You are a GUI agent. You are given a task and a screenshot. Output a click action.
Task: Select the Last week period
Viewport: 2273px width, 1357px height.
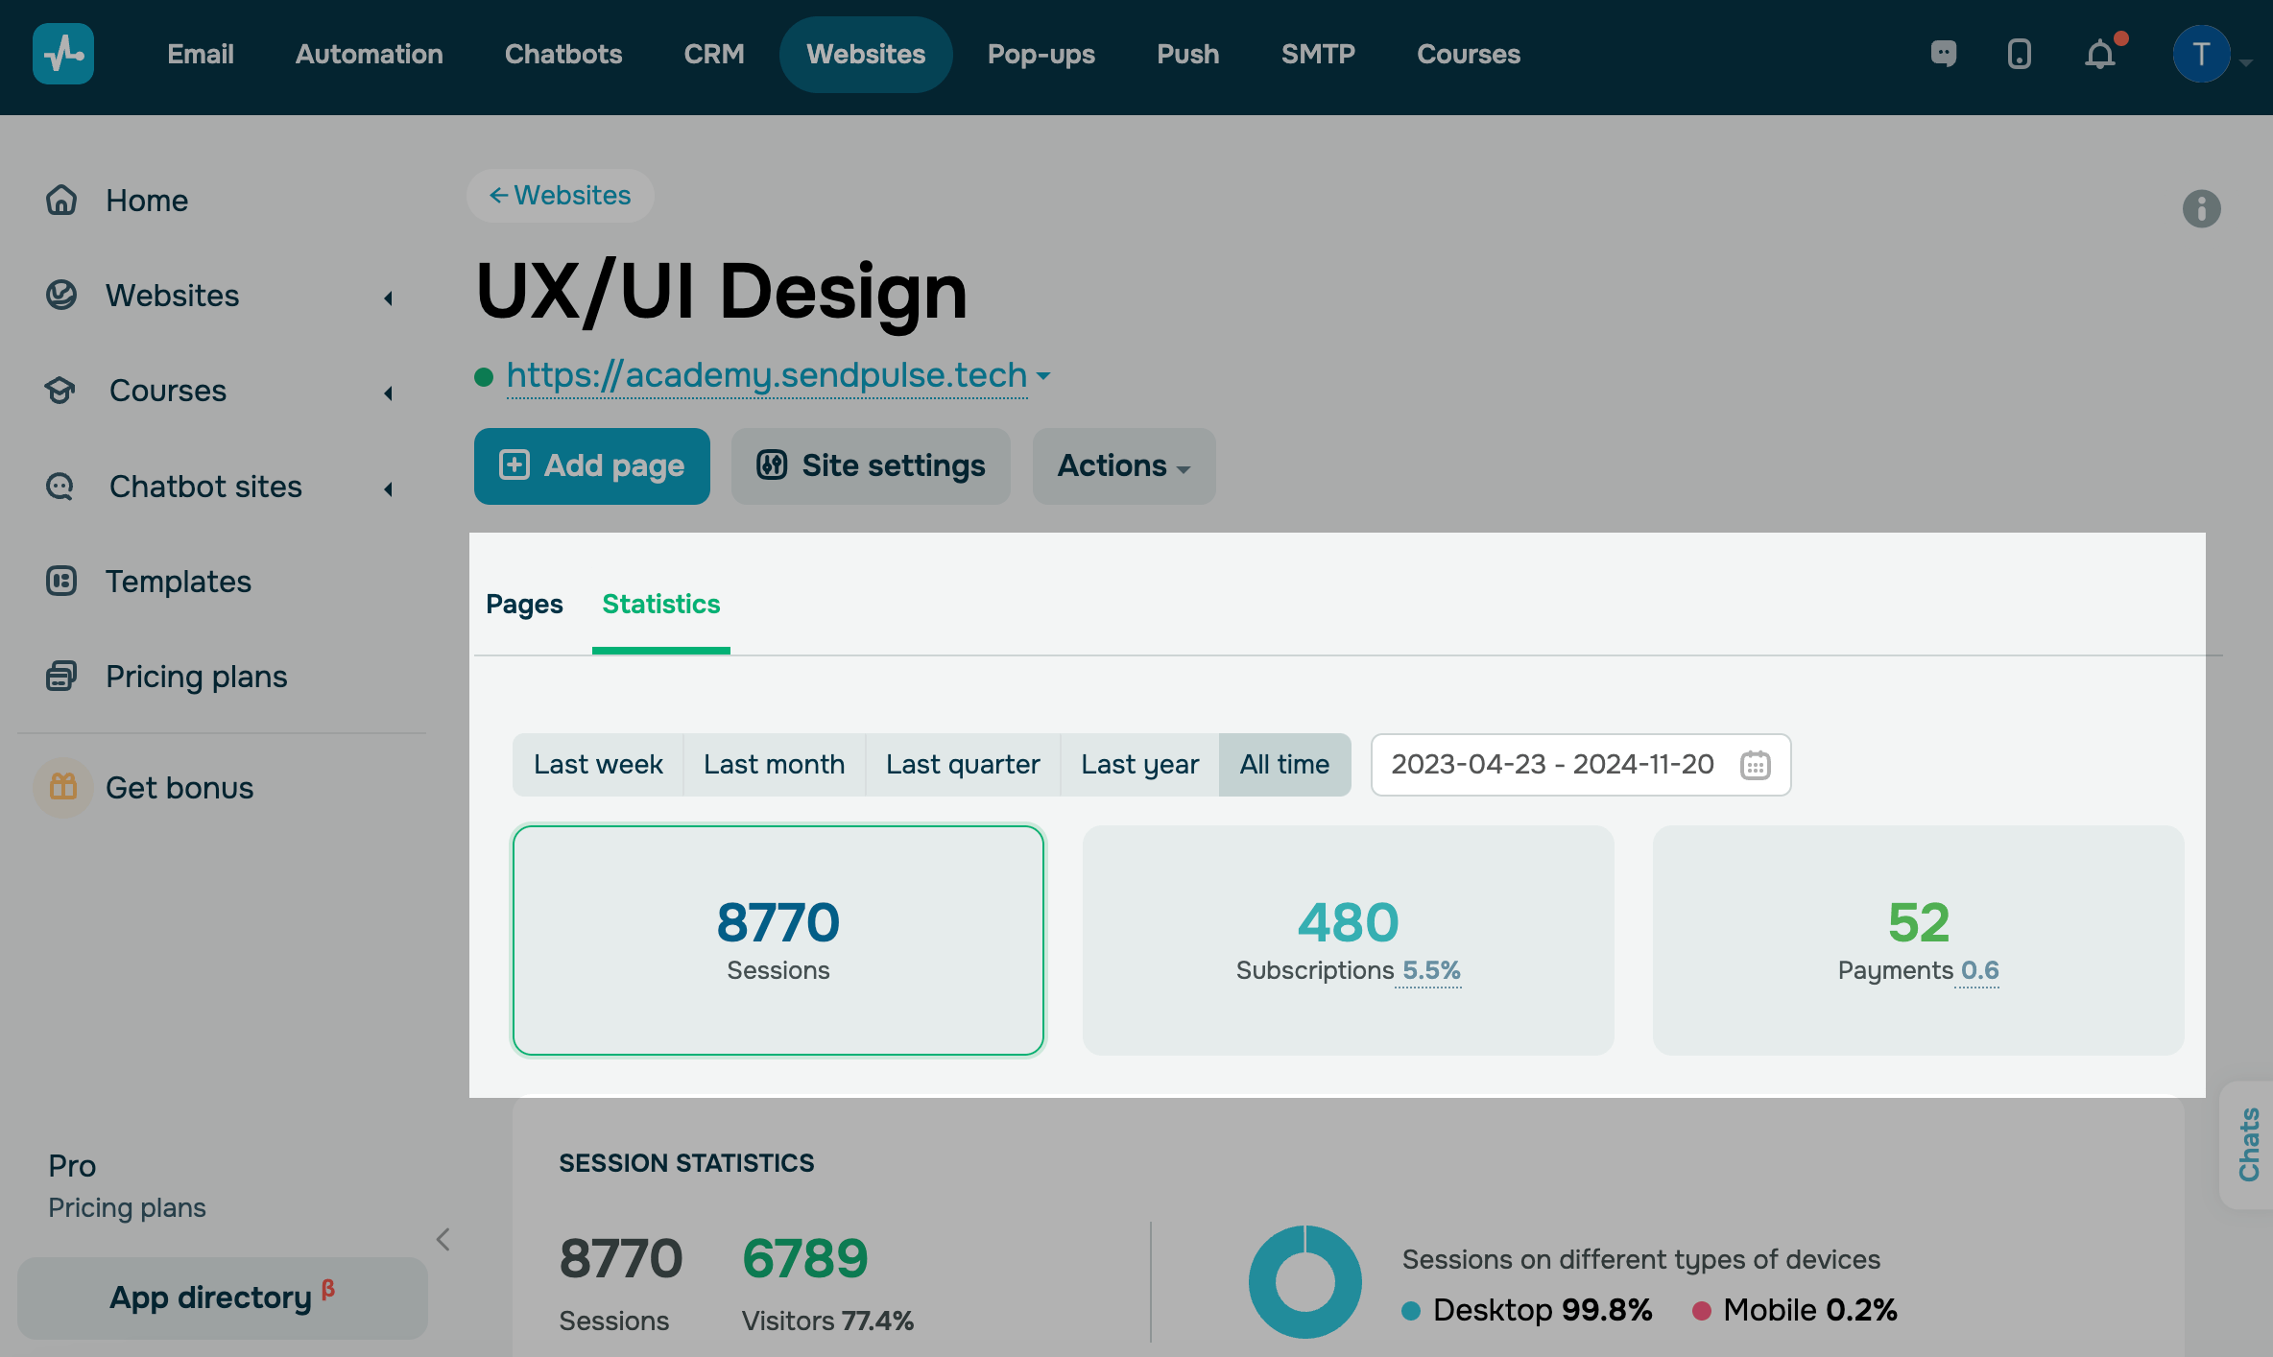tap(598, 764)
